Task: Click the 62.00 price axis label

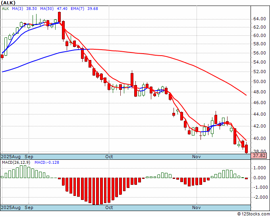Action: pos(260,27)
